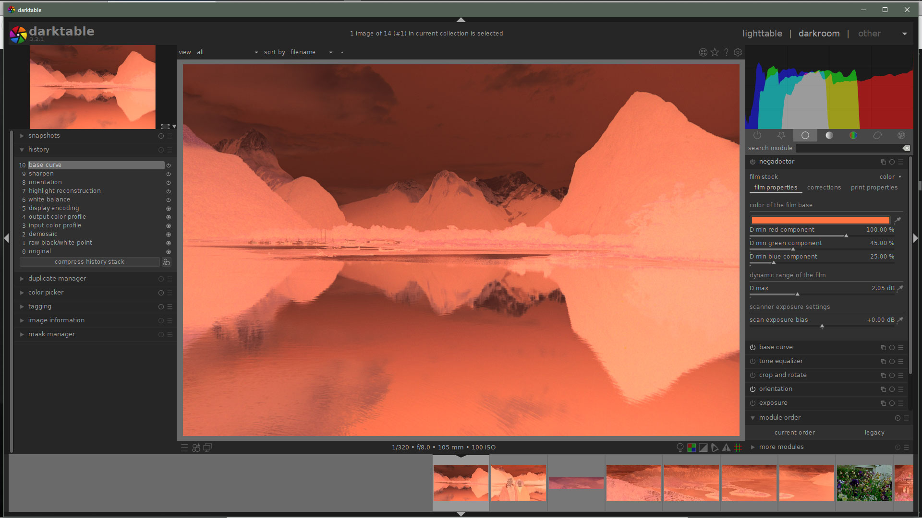Screen dimensions: 922x518
Task: Show the tone module group
Action: (x=829, y=136)
